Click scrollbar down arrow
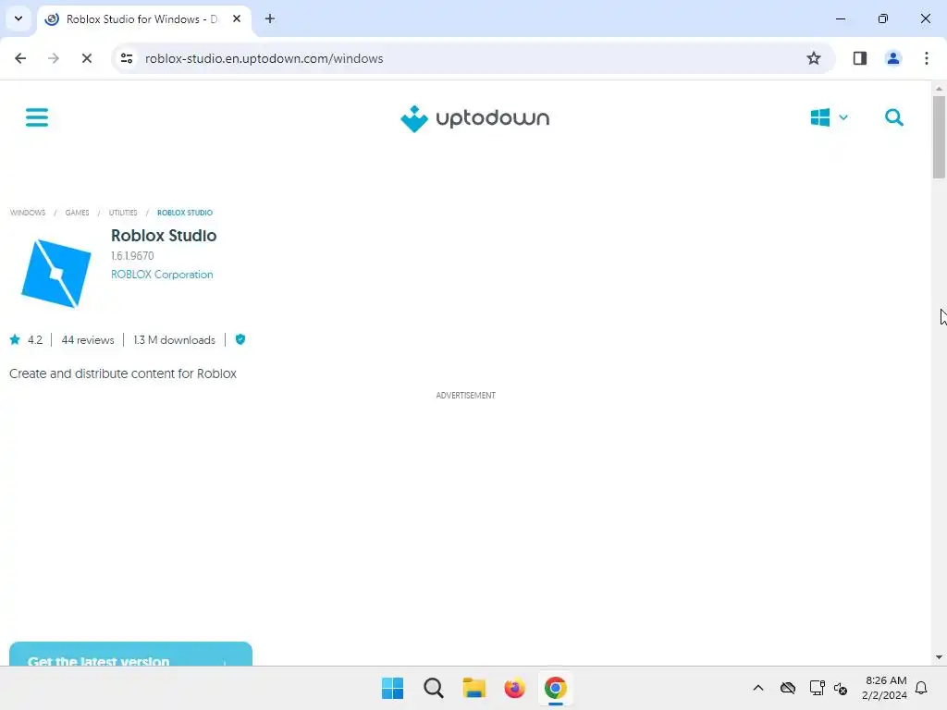This screenshot has height=710, width=947. pos(939,657)
